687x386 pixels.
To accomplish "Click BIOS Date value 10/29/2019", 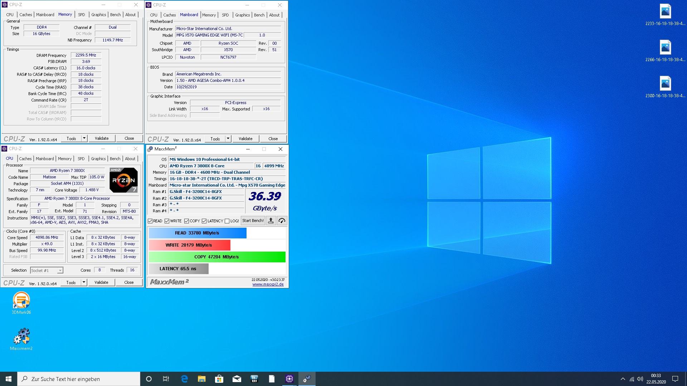I will [x=228, y=87].
